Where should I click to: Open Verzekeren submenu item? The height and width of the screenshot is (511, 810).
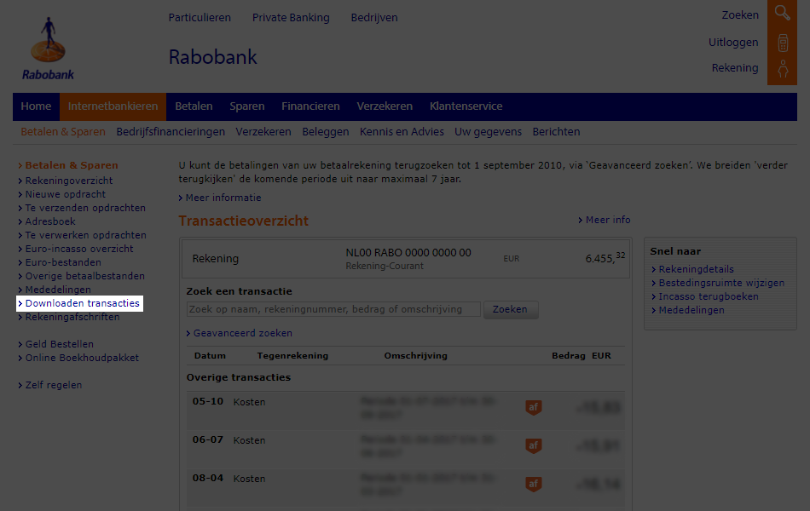point(263,132)
